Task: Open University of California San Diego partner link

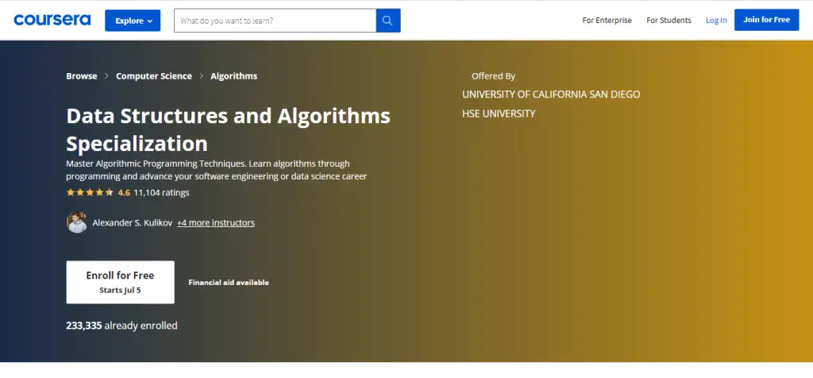Action: click(551, 94)
